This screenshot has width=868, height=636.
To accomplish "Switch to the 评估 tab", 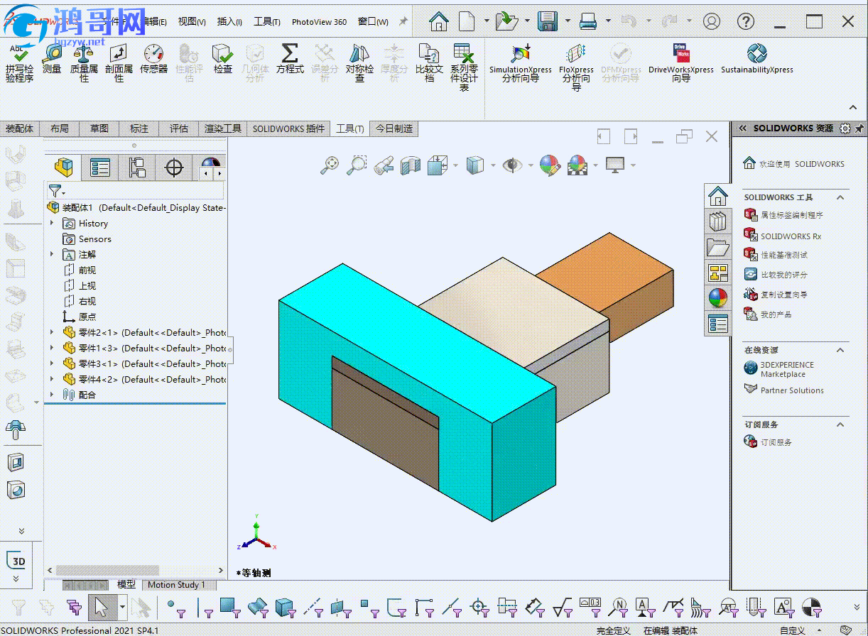I will click(179, 128).
